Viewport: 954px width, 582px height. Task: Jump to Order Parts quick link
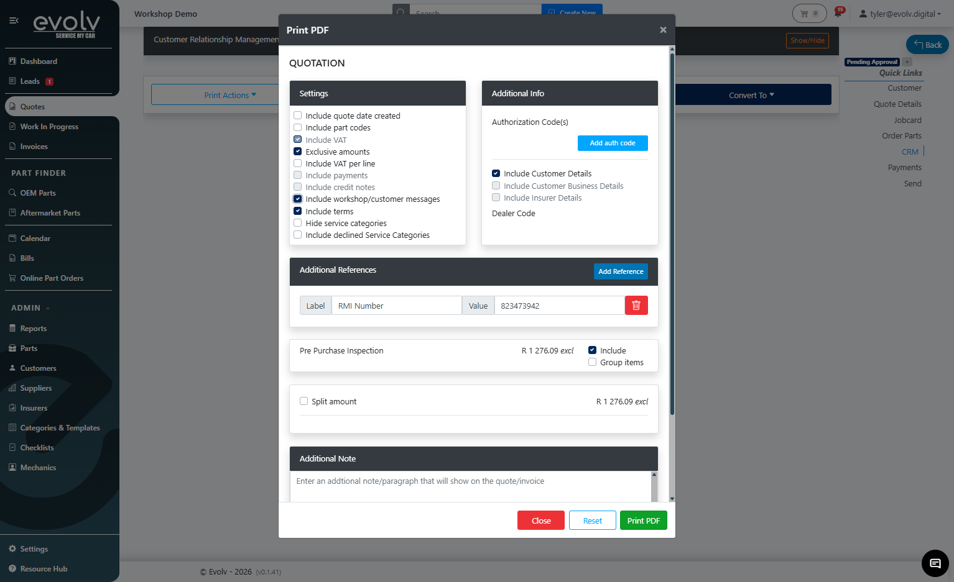pos(902,136)
